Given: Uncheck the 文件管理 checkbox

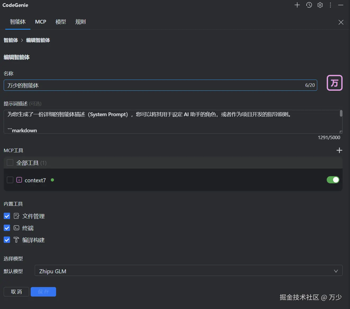Looking at the screenshot, I should point(7,216).
